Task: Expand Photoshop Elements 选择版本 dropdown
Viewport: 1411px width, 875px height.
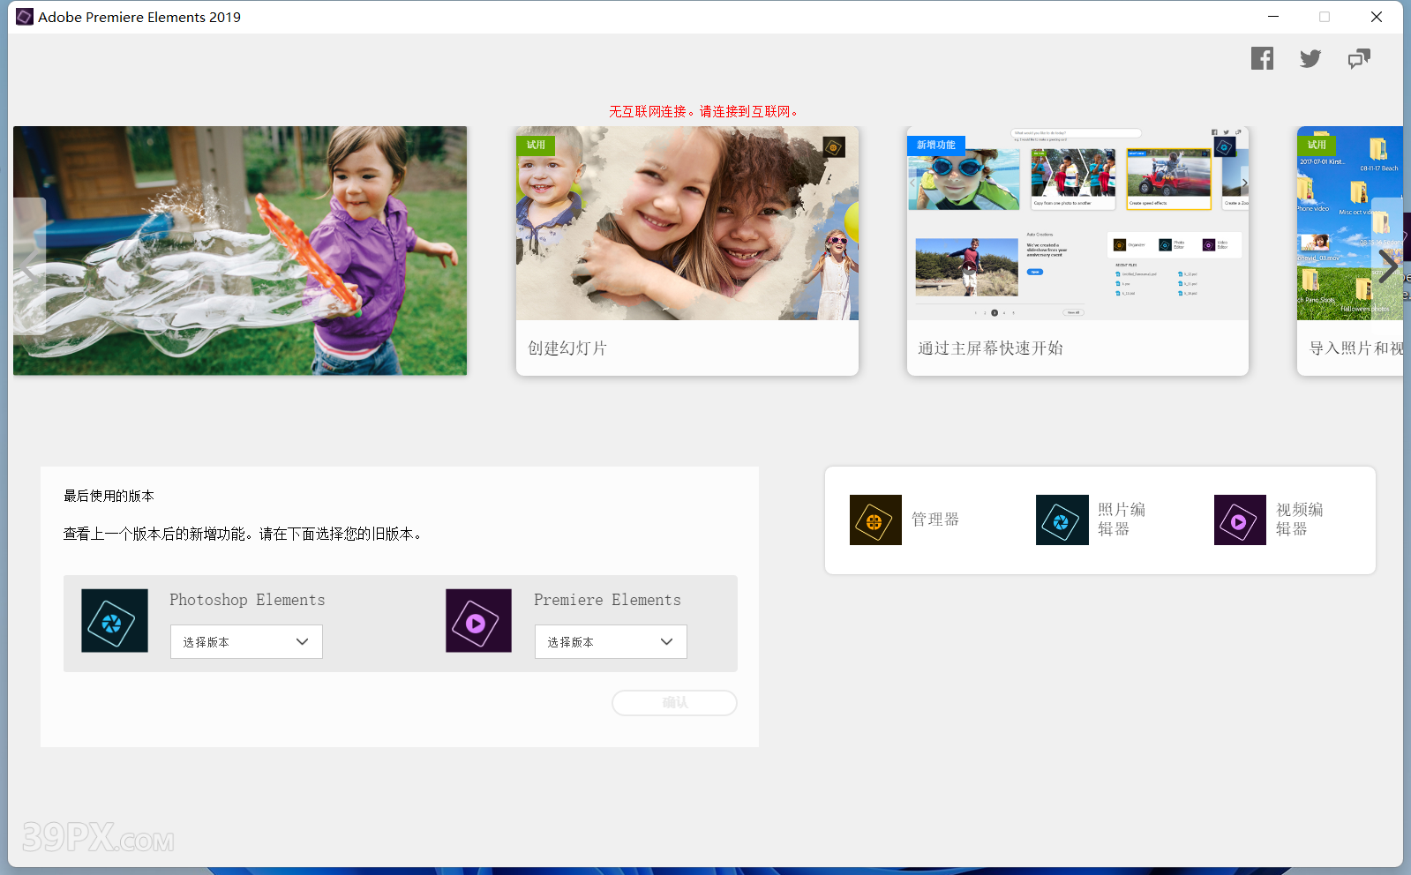Action: point(246,642)
